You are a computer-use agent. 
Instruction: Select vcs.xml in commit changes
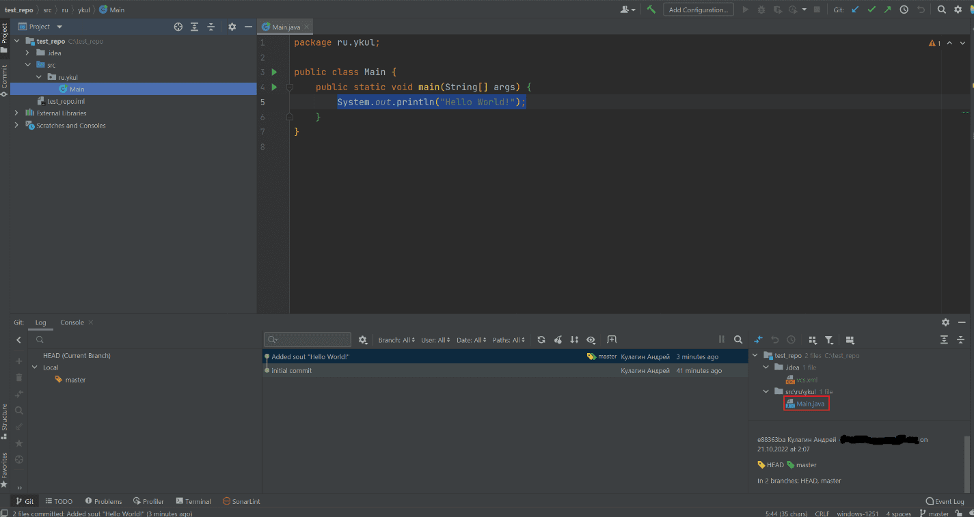click(802, 380)
